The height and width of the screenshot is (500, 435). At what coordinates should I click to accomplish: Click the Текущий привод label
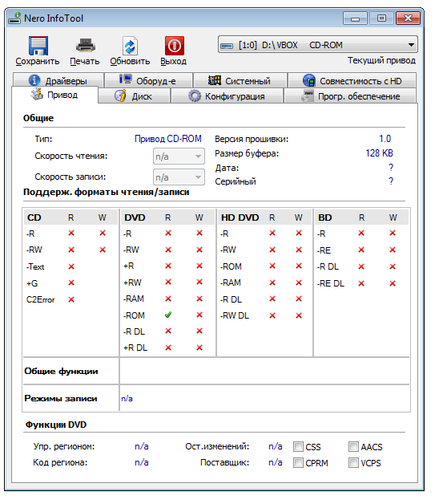[381, 60]
